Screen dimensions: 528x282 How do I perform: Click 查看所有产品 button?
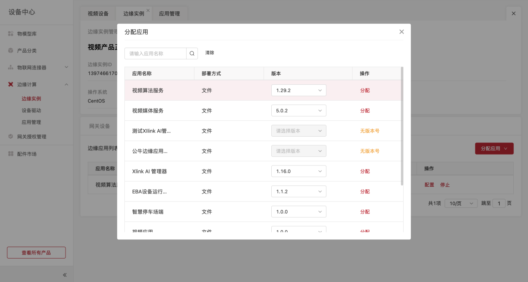click(x=36, y=253)
